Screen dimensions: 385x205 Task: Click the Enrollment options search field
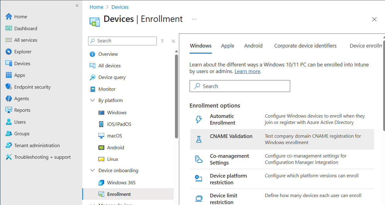click(x=240, y=86)
